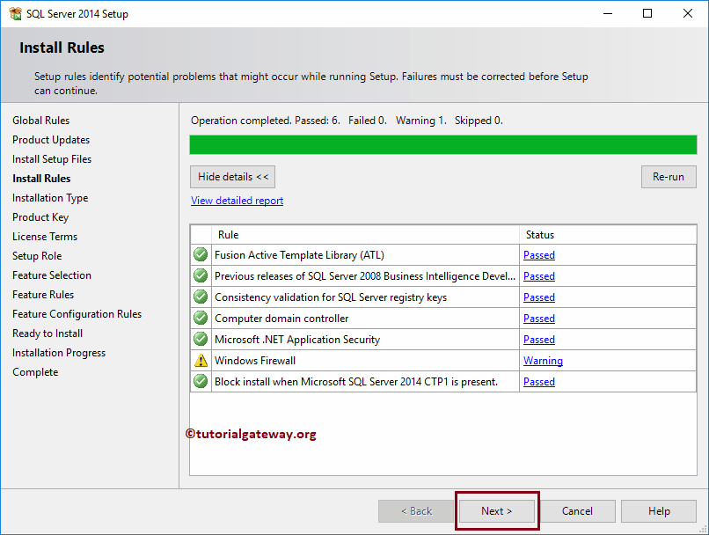Select Feature Selection step in sidebar
Image resolution: width=709 pixels, height=535 pixels.
coord(52,275)
